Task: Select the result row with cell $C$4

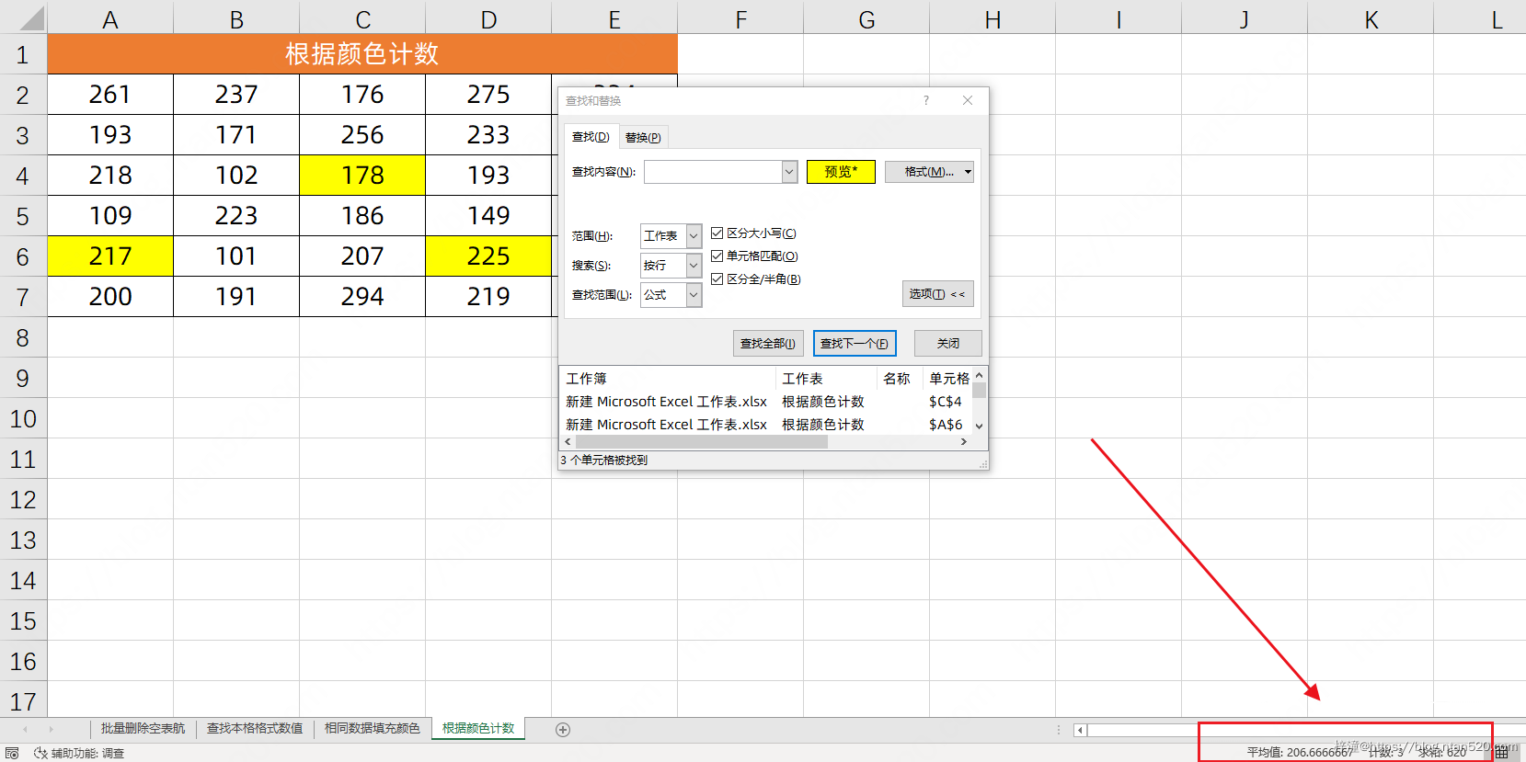Action: 765,402
